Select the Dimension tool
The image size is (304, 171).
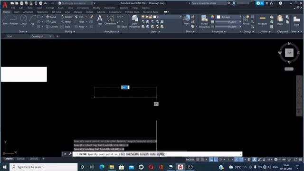110,20
